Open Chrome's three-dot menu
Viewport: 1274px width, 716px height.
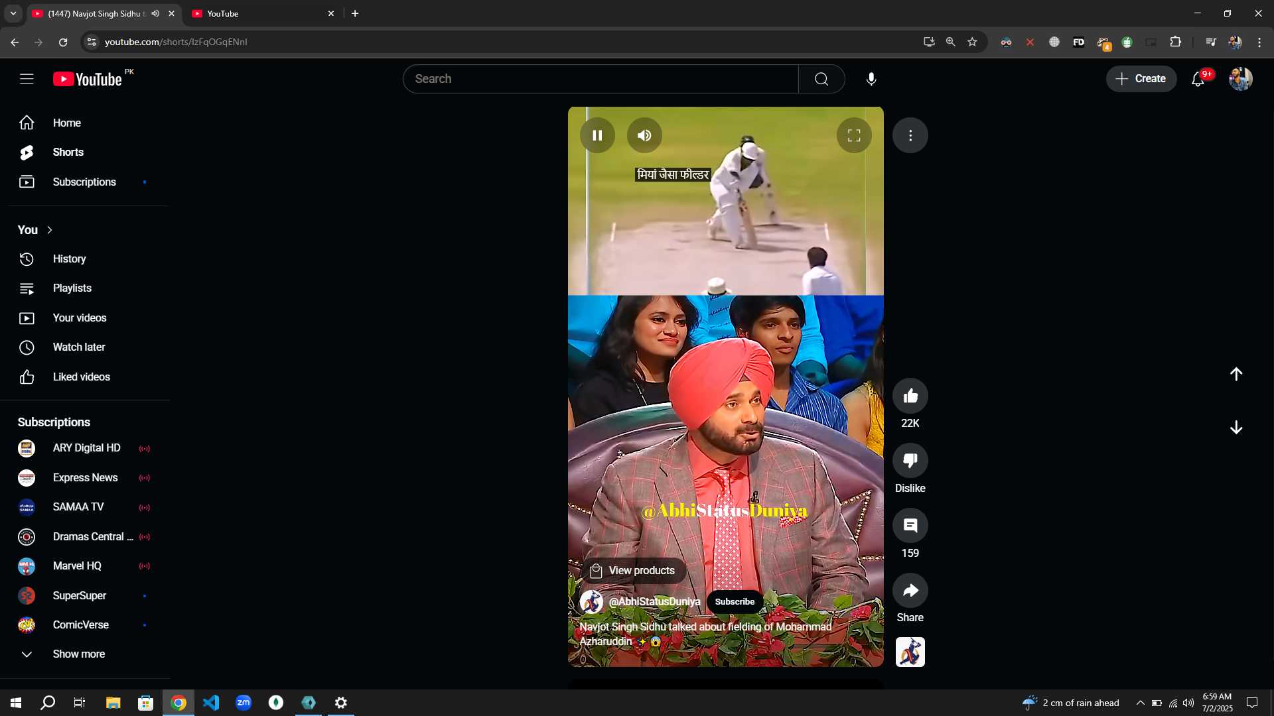1259,42
